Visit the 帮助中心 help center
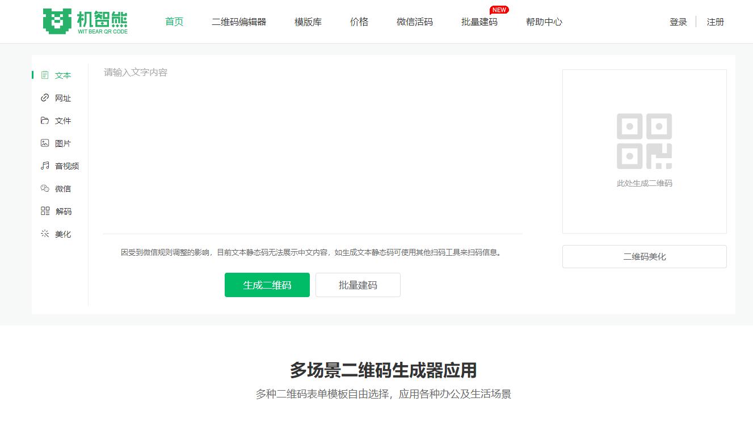 tap(543, 22)
